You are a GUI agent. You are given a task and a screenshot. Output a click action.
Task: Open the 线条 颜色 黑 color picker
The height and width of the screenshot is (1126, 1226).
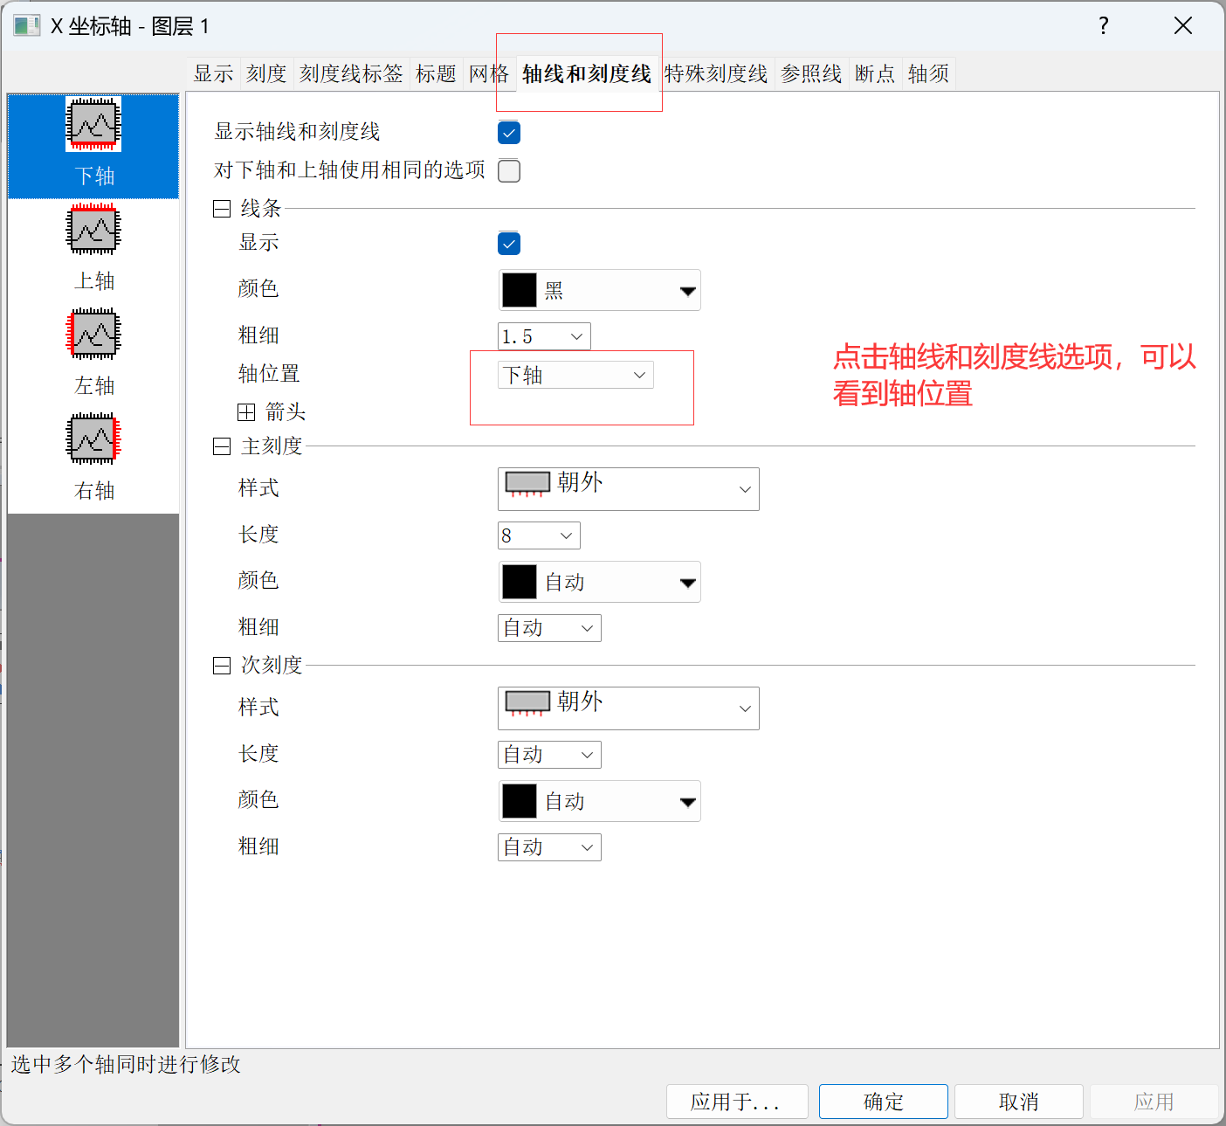click(x=600, y=290)
